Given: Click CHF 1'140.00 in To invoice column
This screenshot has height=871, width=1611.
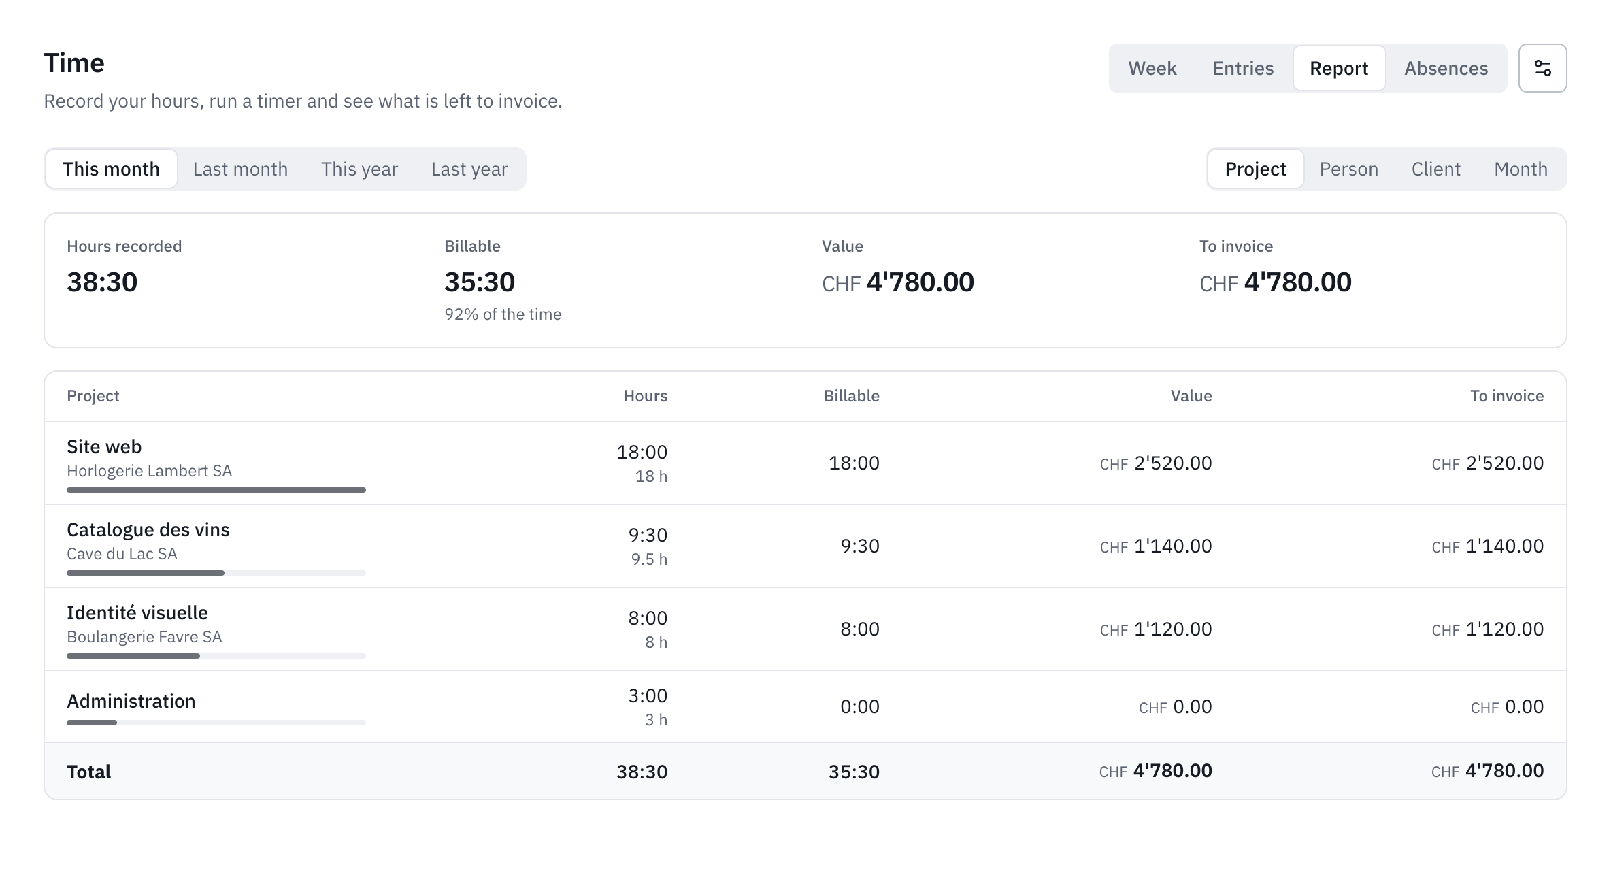Looking at the screenshot, I should (1488, 546).
